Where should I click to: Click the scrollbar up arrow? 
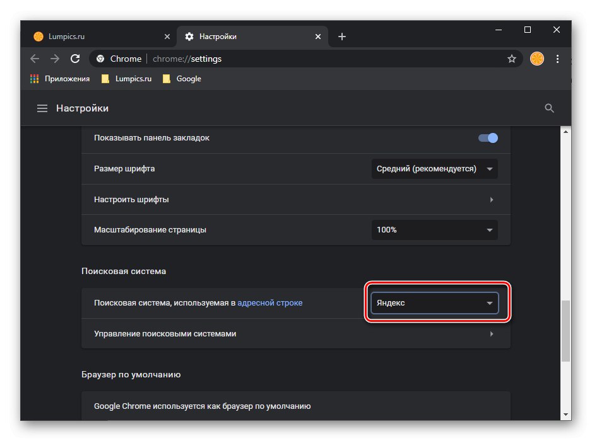(565, 132)
